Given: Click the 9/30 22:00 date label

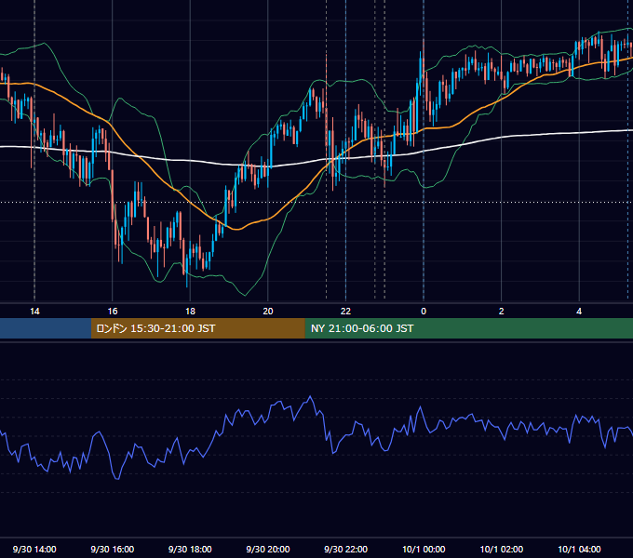Looking at the screenshot, I should (346, 549).
